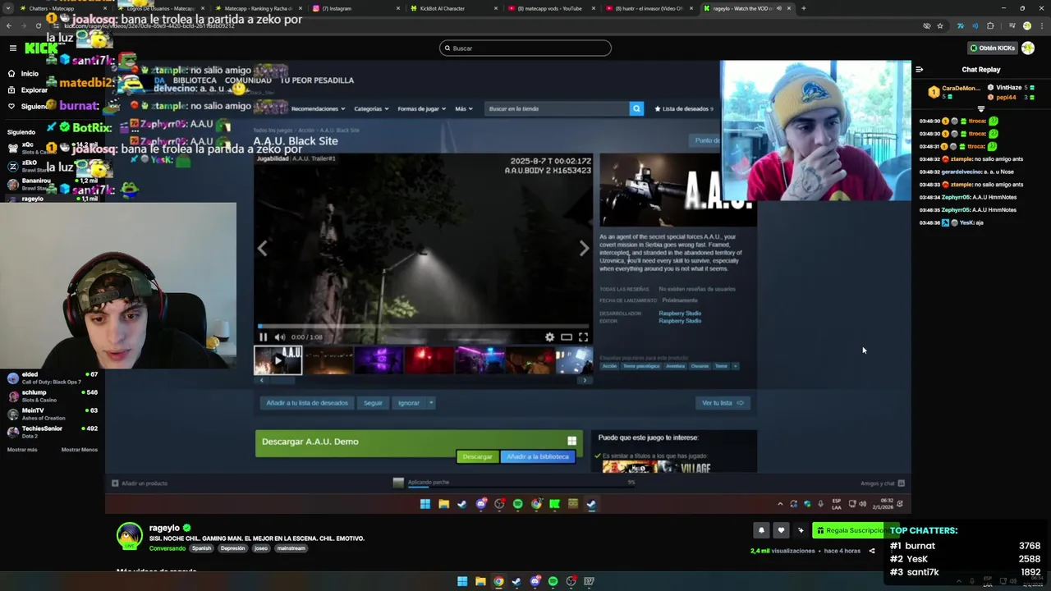The image size is (1051, 591).
Task: Click the Spanish tag
Action: click(202, 548)
